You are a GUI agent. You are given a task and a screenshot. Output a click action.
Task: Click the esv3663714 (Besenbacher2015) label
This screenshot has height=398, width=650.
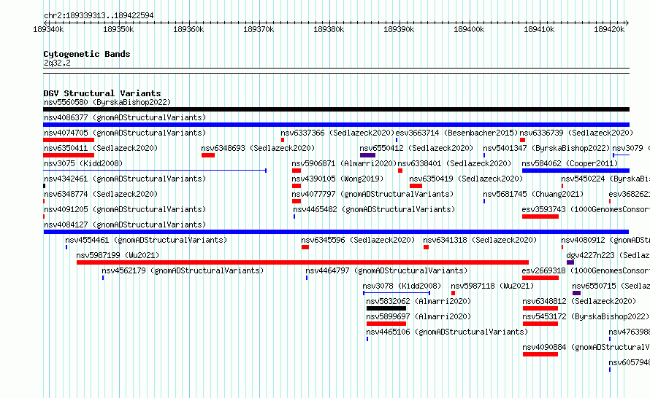[456, 133]
